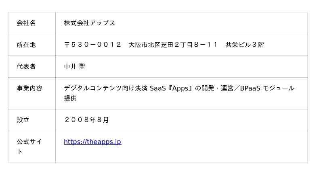The height and width of the screenshot is (175, 323).
Task: Click the founding date 2008年8月
Action: click(x=86, y=120)
